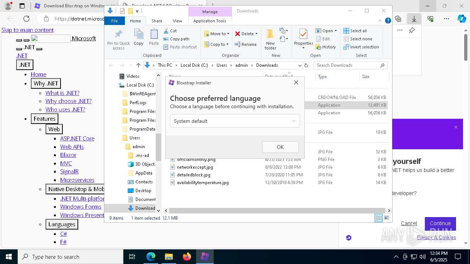Confirm language with OK button
Image resolution: width=470 pixels, height=264 pixels.
pyautogui.click(x=281, y=147)
